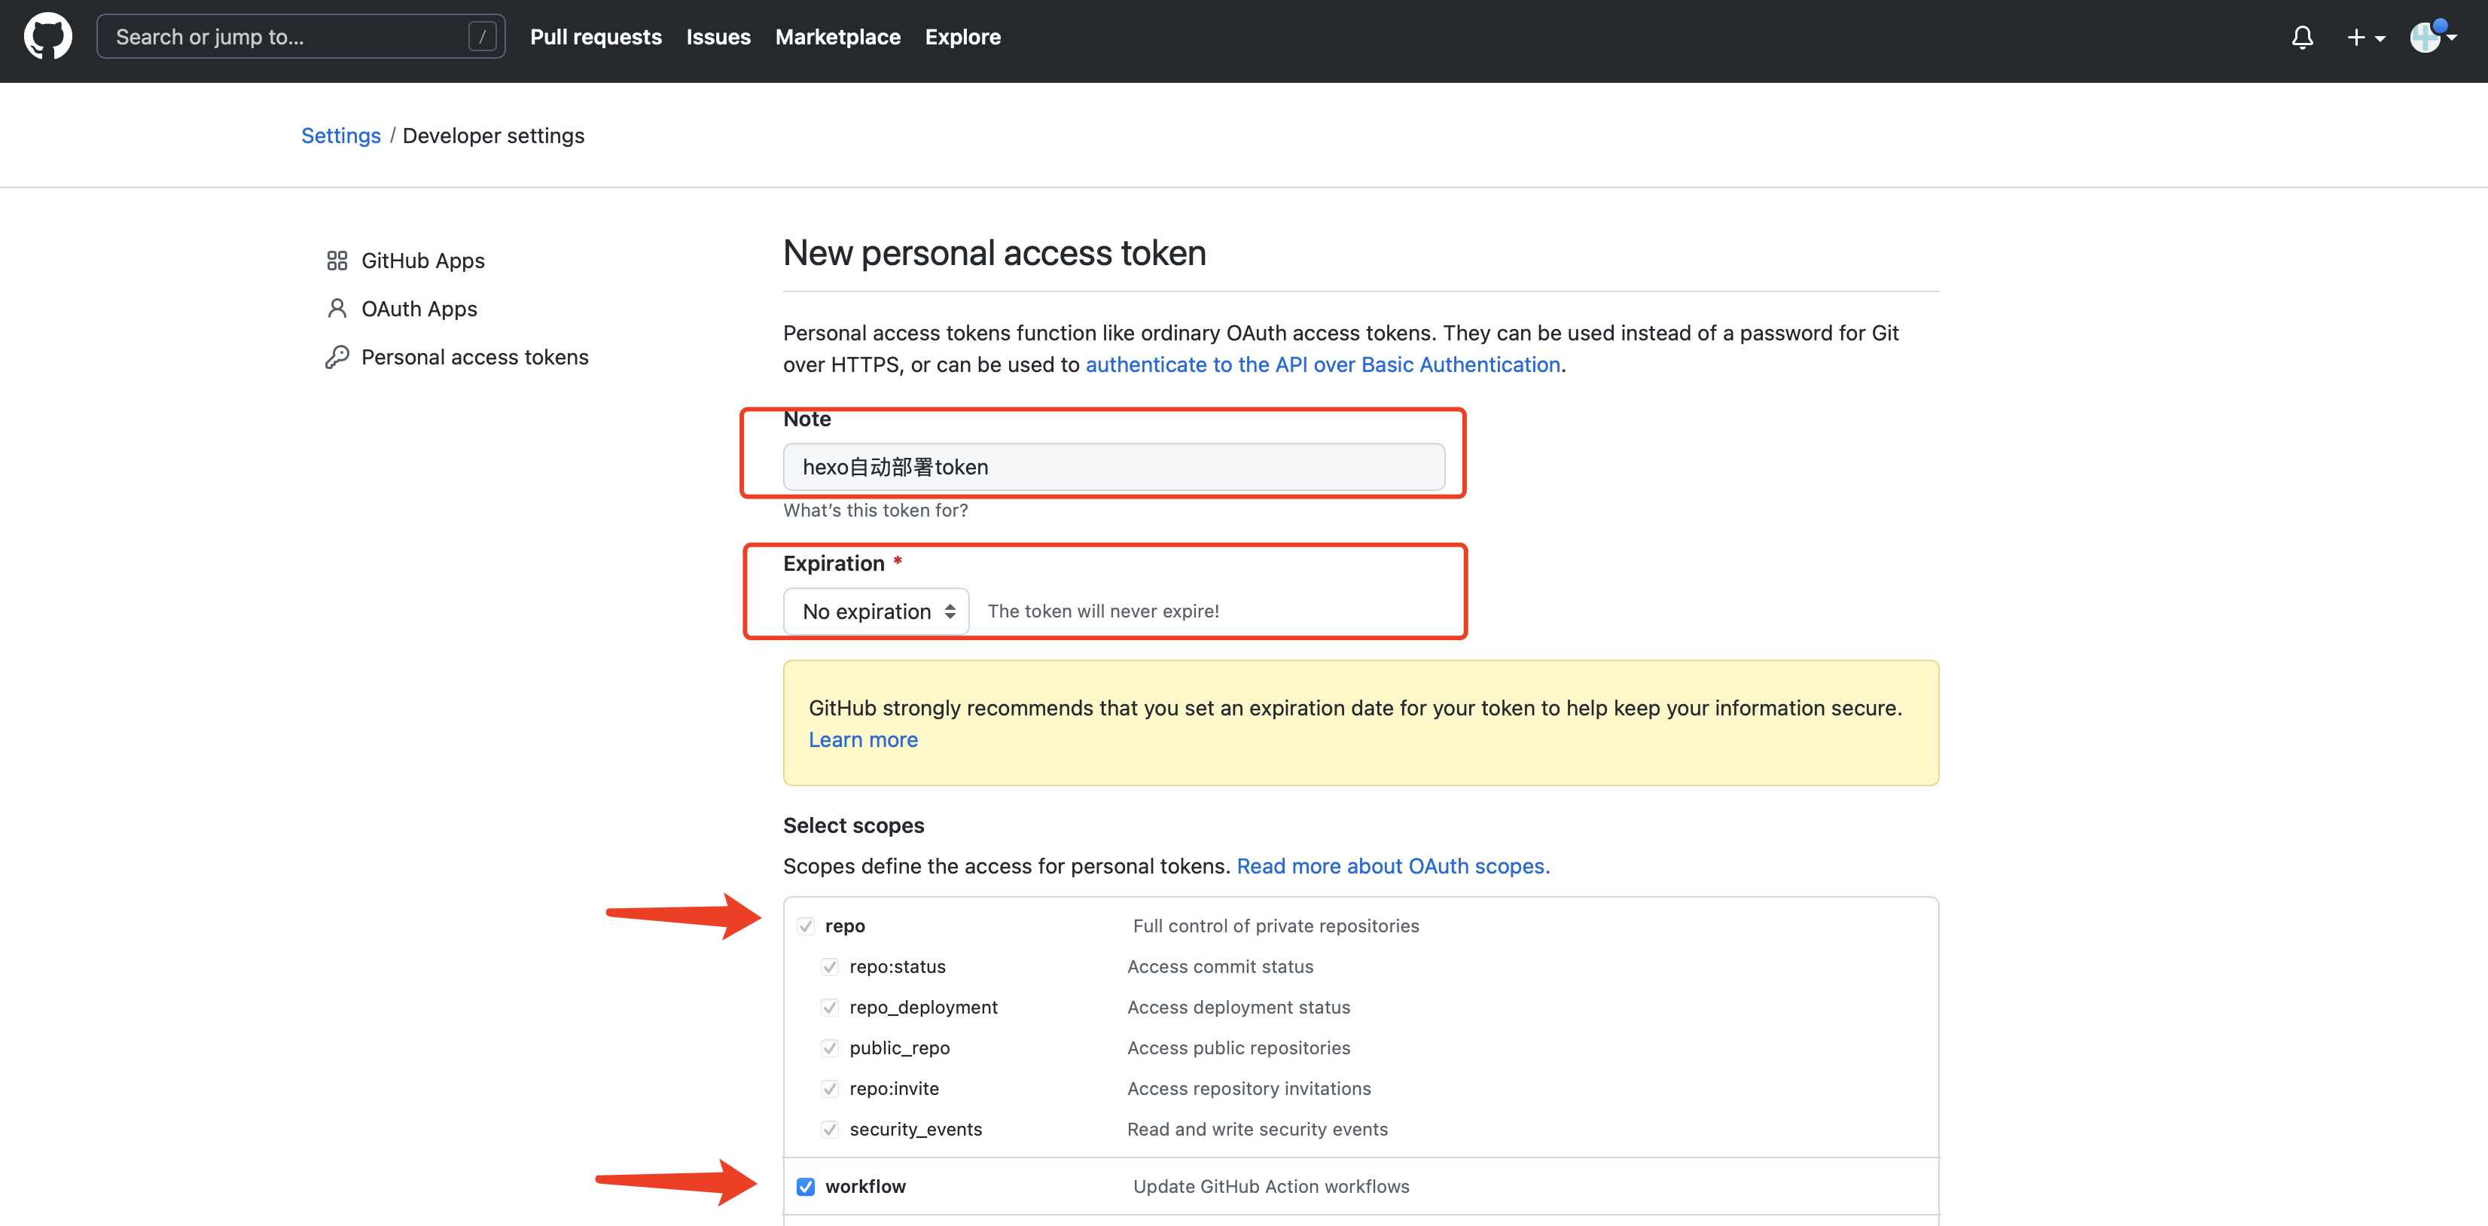Click the OAuth Apps person icon
Image resolution: width=2488 pixels, height=1226 pixels.
point(336,308)
